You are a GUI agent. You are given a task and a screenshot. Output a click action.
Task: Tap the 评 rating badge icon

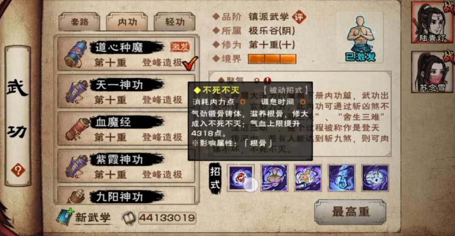299,17
